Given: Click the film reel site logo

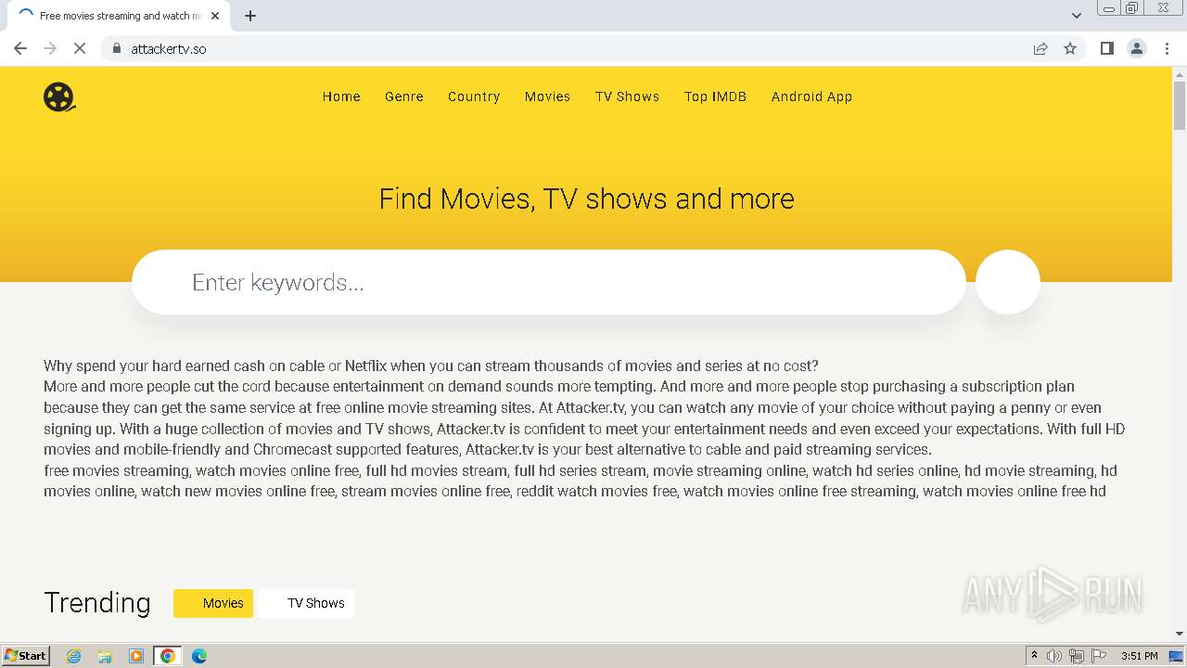Looking at the screenshot, I should click(x=59, y=96).
